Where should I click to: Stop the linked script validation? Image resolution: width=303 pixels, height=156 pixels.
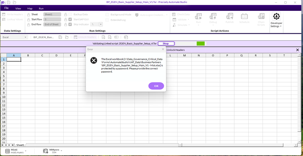click(x=166, y=43)
